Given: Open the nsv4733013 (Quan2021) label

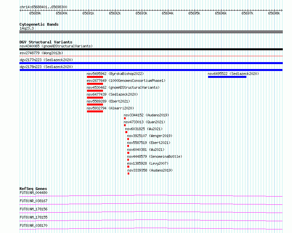Looking at the screenshot, I should (x=144, y=122).
